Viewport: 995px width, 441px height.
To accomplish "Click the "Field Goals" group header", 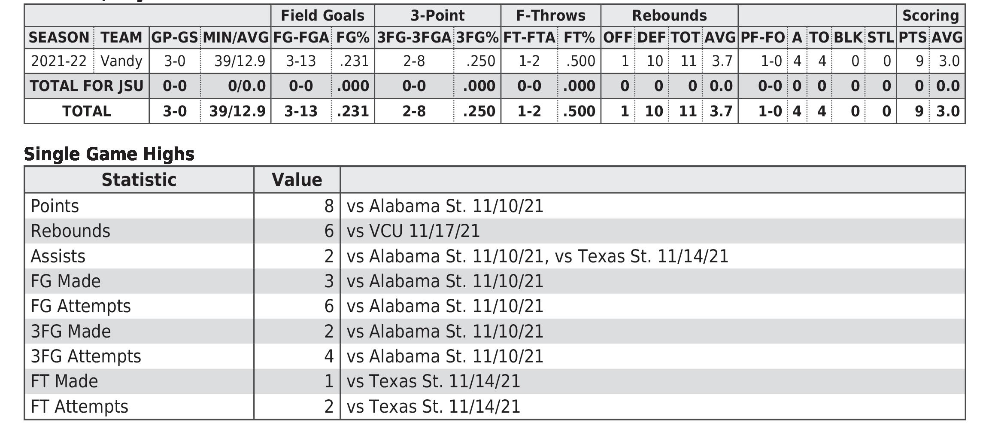I will 322,15.
